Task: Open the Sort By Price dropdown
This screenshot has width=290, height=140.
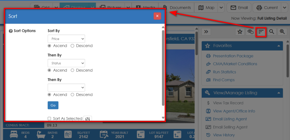Action: [66, 39]
